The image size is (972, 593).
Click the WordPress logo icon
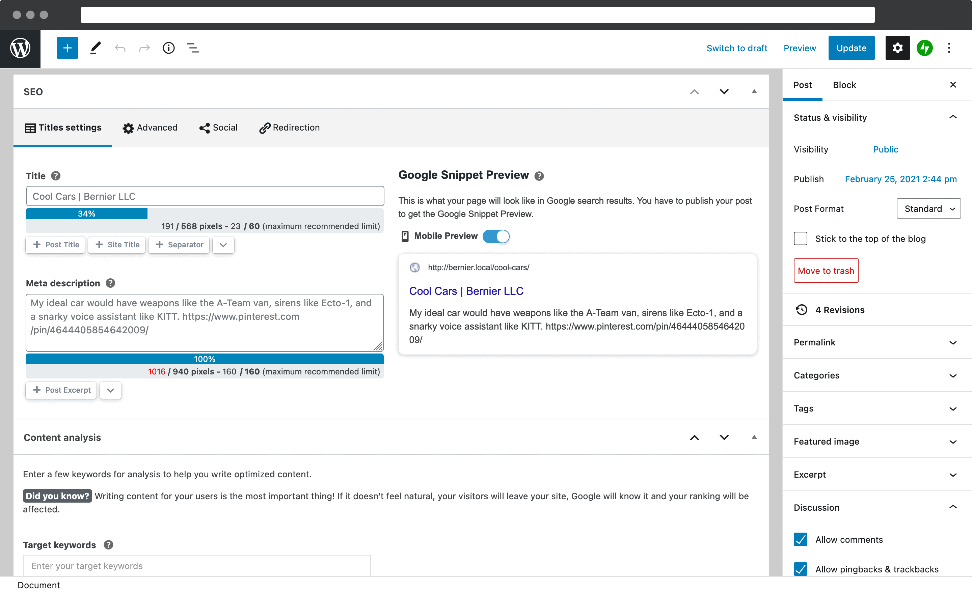[x=20, y=48]
